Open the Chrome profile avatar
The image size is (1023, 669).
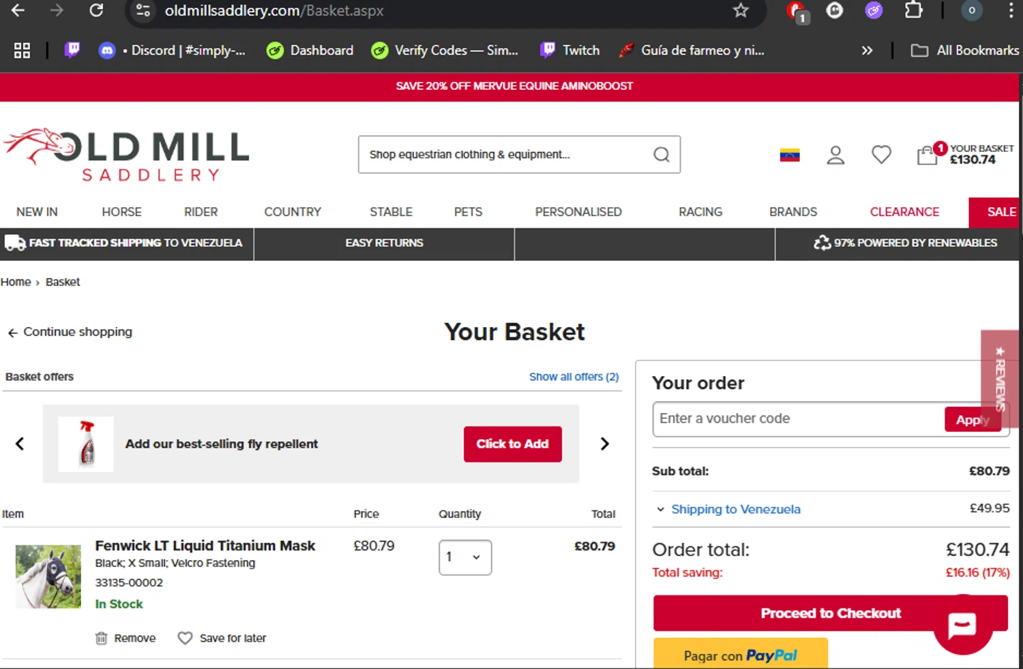[972, 10]
